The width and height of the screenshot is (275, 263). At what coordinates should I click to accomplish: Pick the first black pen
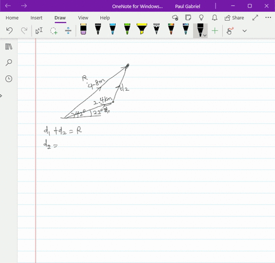(98, 29)
